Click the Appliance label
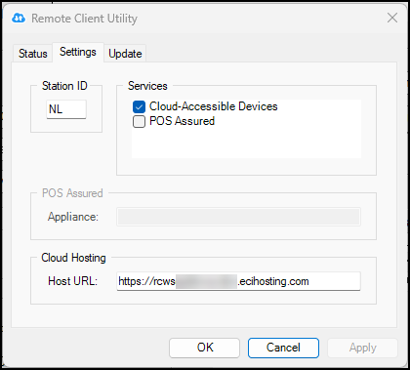410x370 pixels. [x=73, y=217]
